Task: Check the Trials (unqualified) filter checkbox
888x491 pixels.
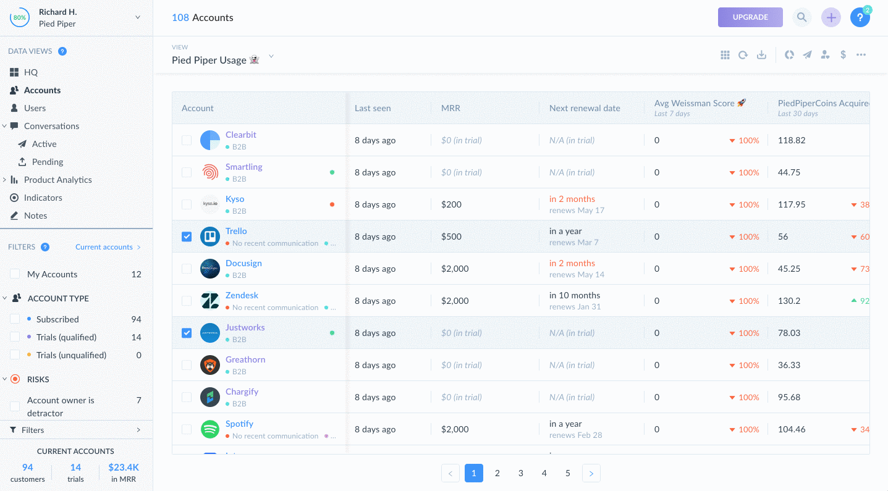Action: pyautogui.click(x=15, y=355)
